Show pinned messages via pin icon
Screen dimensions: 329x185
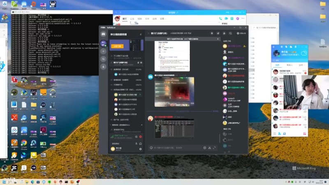218,33
